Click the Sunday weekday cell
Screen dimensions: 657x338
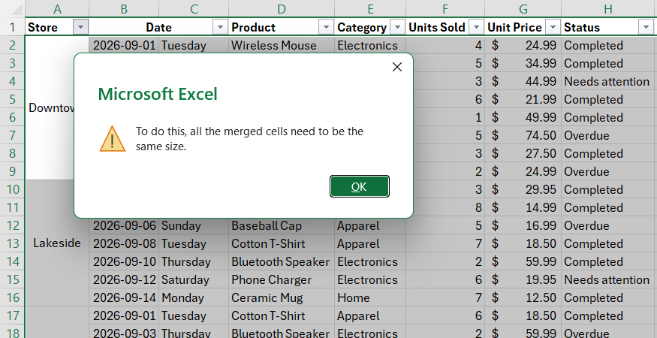194,225
